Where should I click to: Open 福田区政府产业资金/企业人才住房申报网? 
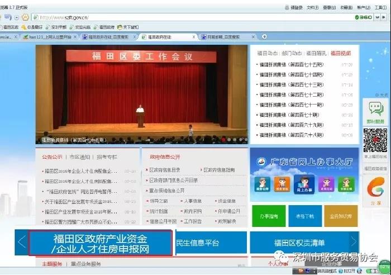tap(100, 243)
